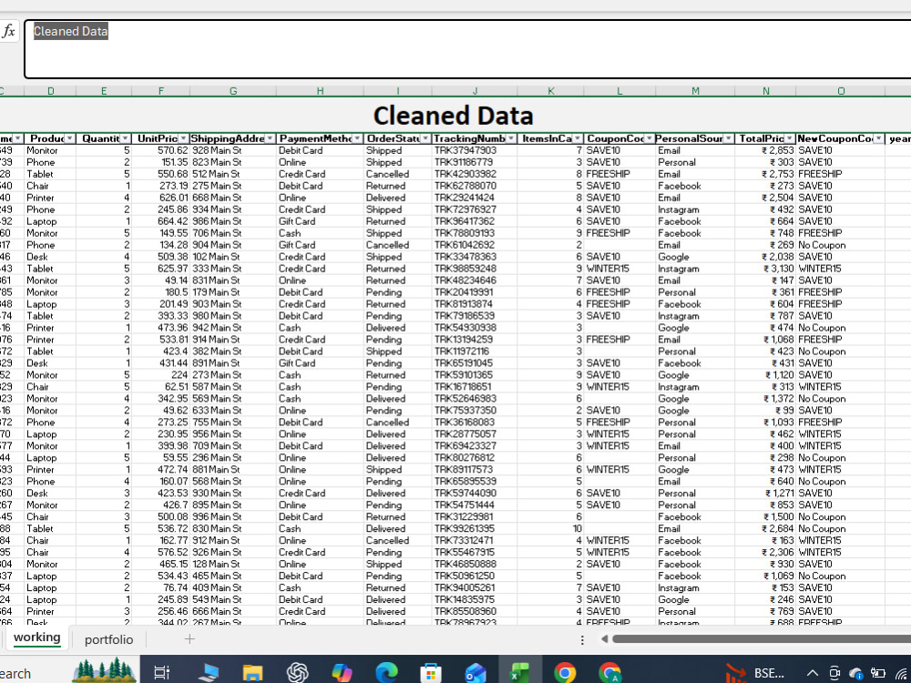Viewport: 911px width, 683px height.
Task: Select column H header
Action: tap(320, 91)
